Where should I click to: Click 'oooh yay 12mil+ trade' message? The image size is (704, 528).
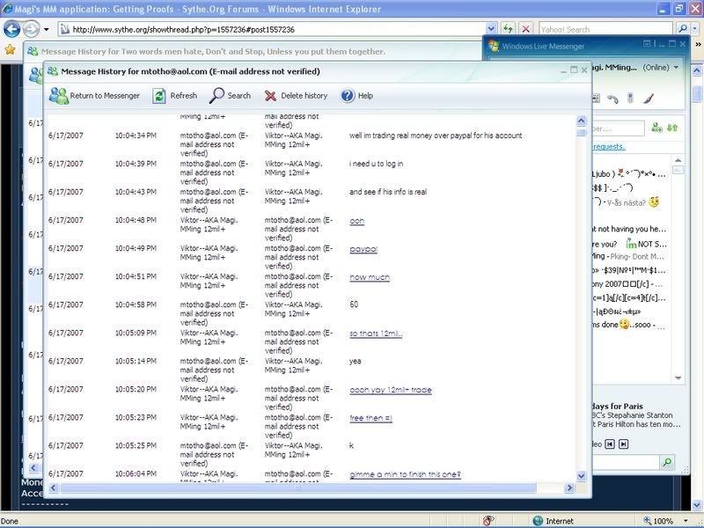pyautogui.click(x=391, y=390)
